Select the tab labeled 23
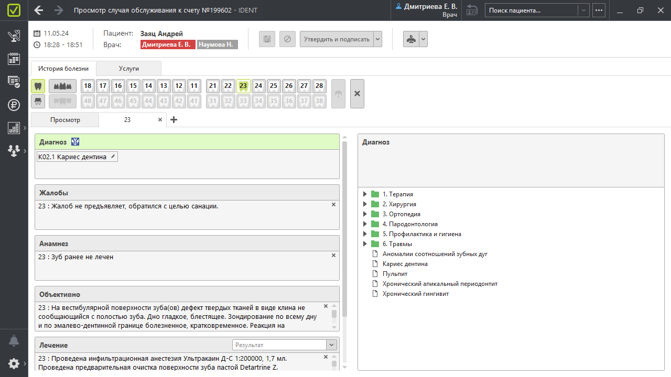 pos(127,120)
